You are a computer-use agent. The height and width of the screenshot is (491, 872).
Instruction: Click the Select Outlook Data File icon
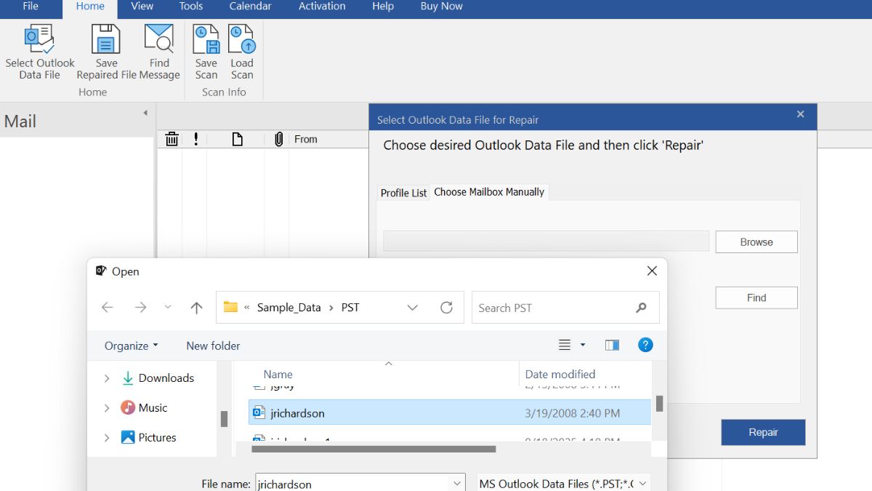click(39, 39)
